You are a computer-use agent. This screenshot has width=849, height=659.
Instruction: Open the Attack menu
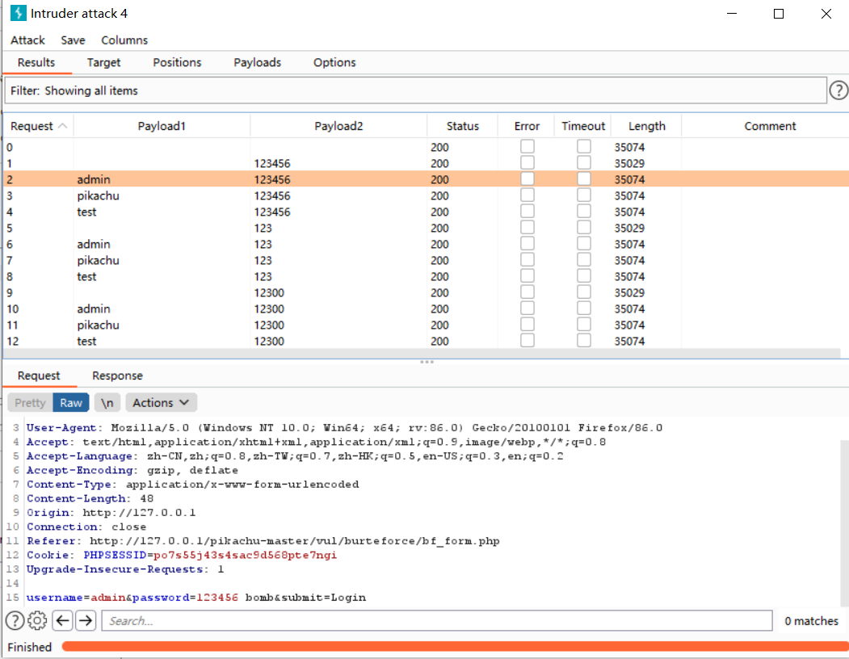[x=27, y=40]
